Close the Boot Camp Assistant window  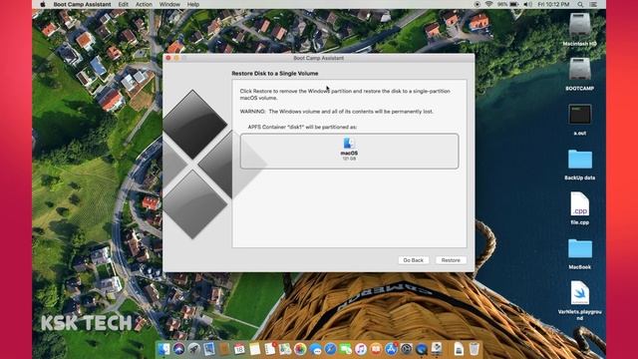pos(168,58)
